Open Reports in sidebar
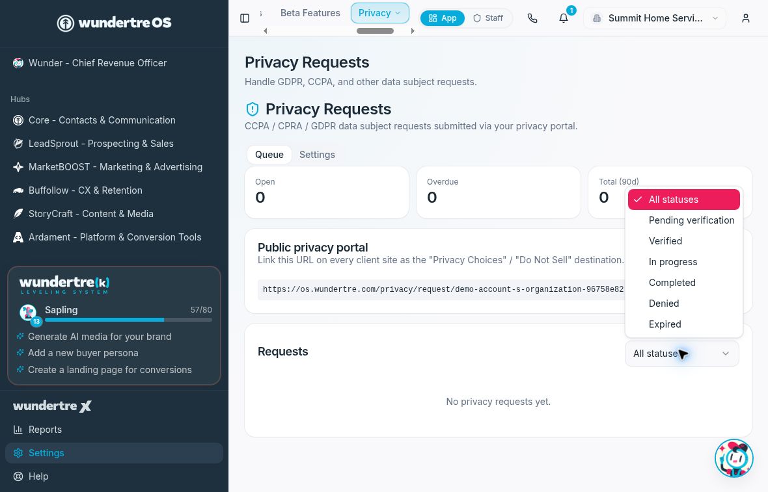This screenshot has width=768, height=492. [114, 430]
